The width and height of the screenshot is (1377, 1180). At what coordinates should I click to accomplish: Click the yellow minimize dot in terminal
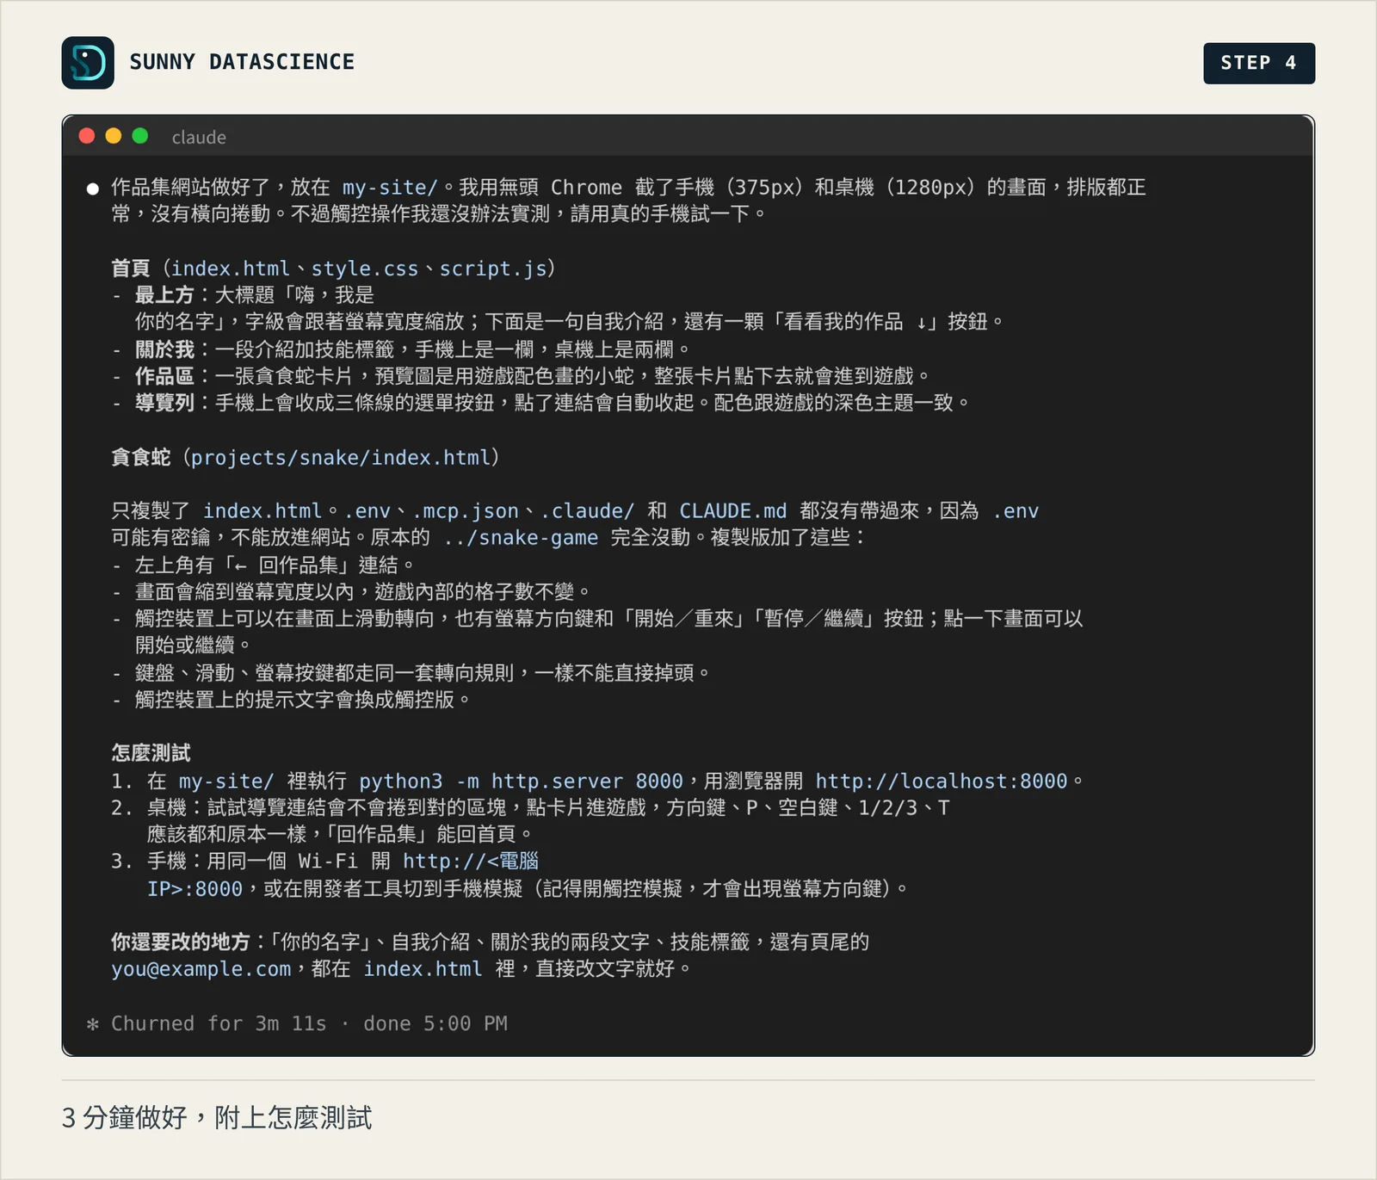pyautogui.click(x=114, y=136)
